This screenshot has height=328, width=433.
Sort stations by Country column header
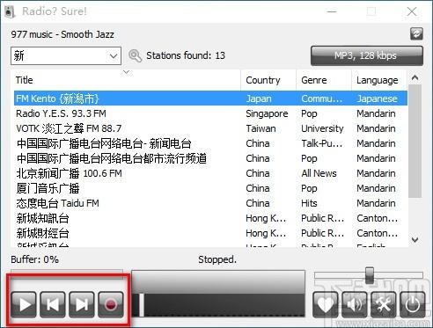click(268, 80)
